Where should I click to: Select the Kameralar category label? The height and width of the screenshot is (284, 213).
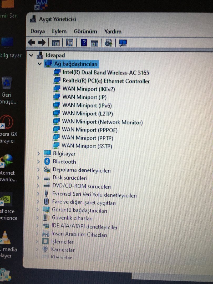coord(63,250)
